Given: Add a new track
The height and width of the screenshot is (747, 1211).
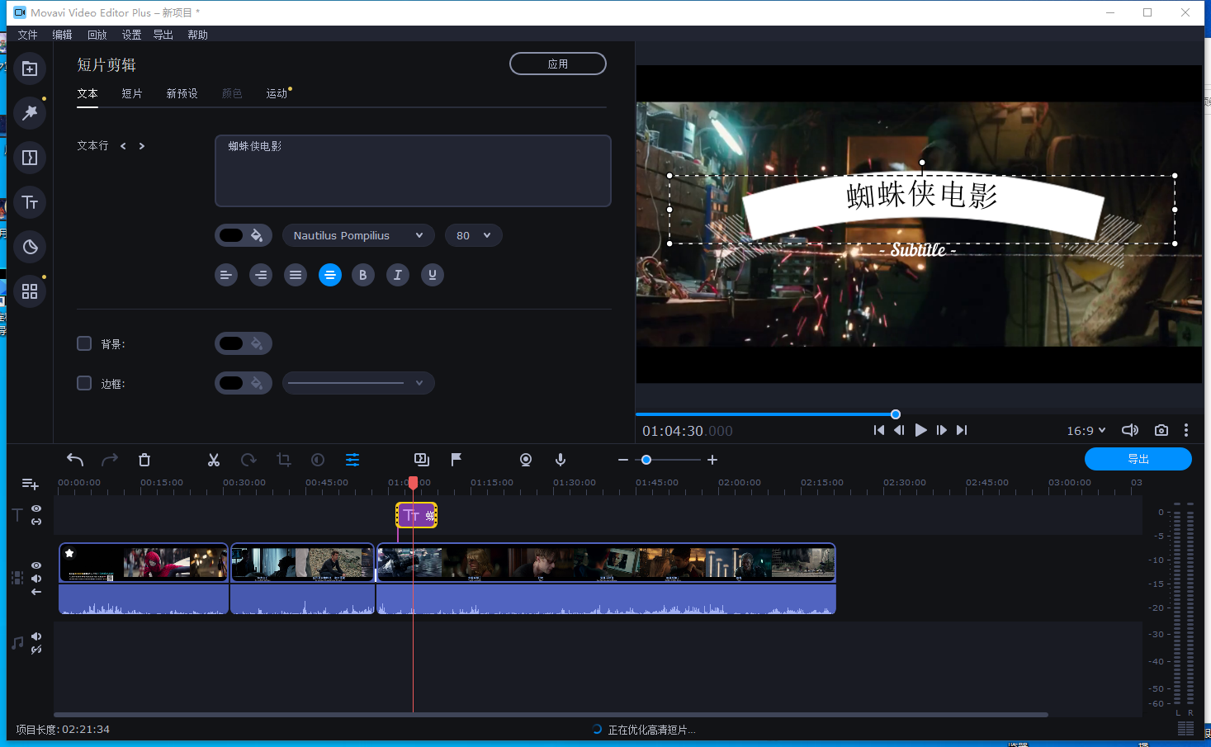Looking at the screenshot, I should click(30, 484).
